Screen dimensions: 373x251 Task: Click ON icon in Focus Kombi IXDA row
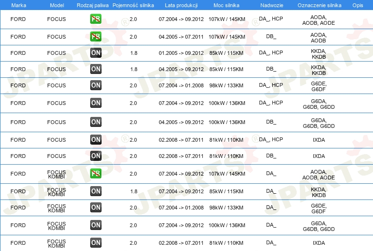95,243
